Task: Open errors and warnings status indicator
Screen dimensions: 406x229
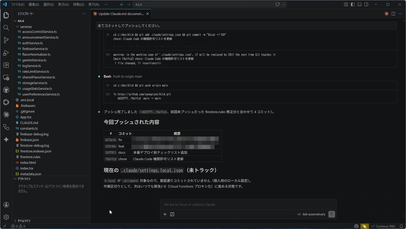Action: (18, 226)
